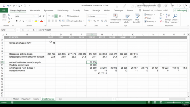
Task: Toggle bold formatting
Action: click(17, 21)
